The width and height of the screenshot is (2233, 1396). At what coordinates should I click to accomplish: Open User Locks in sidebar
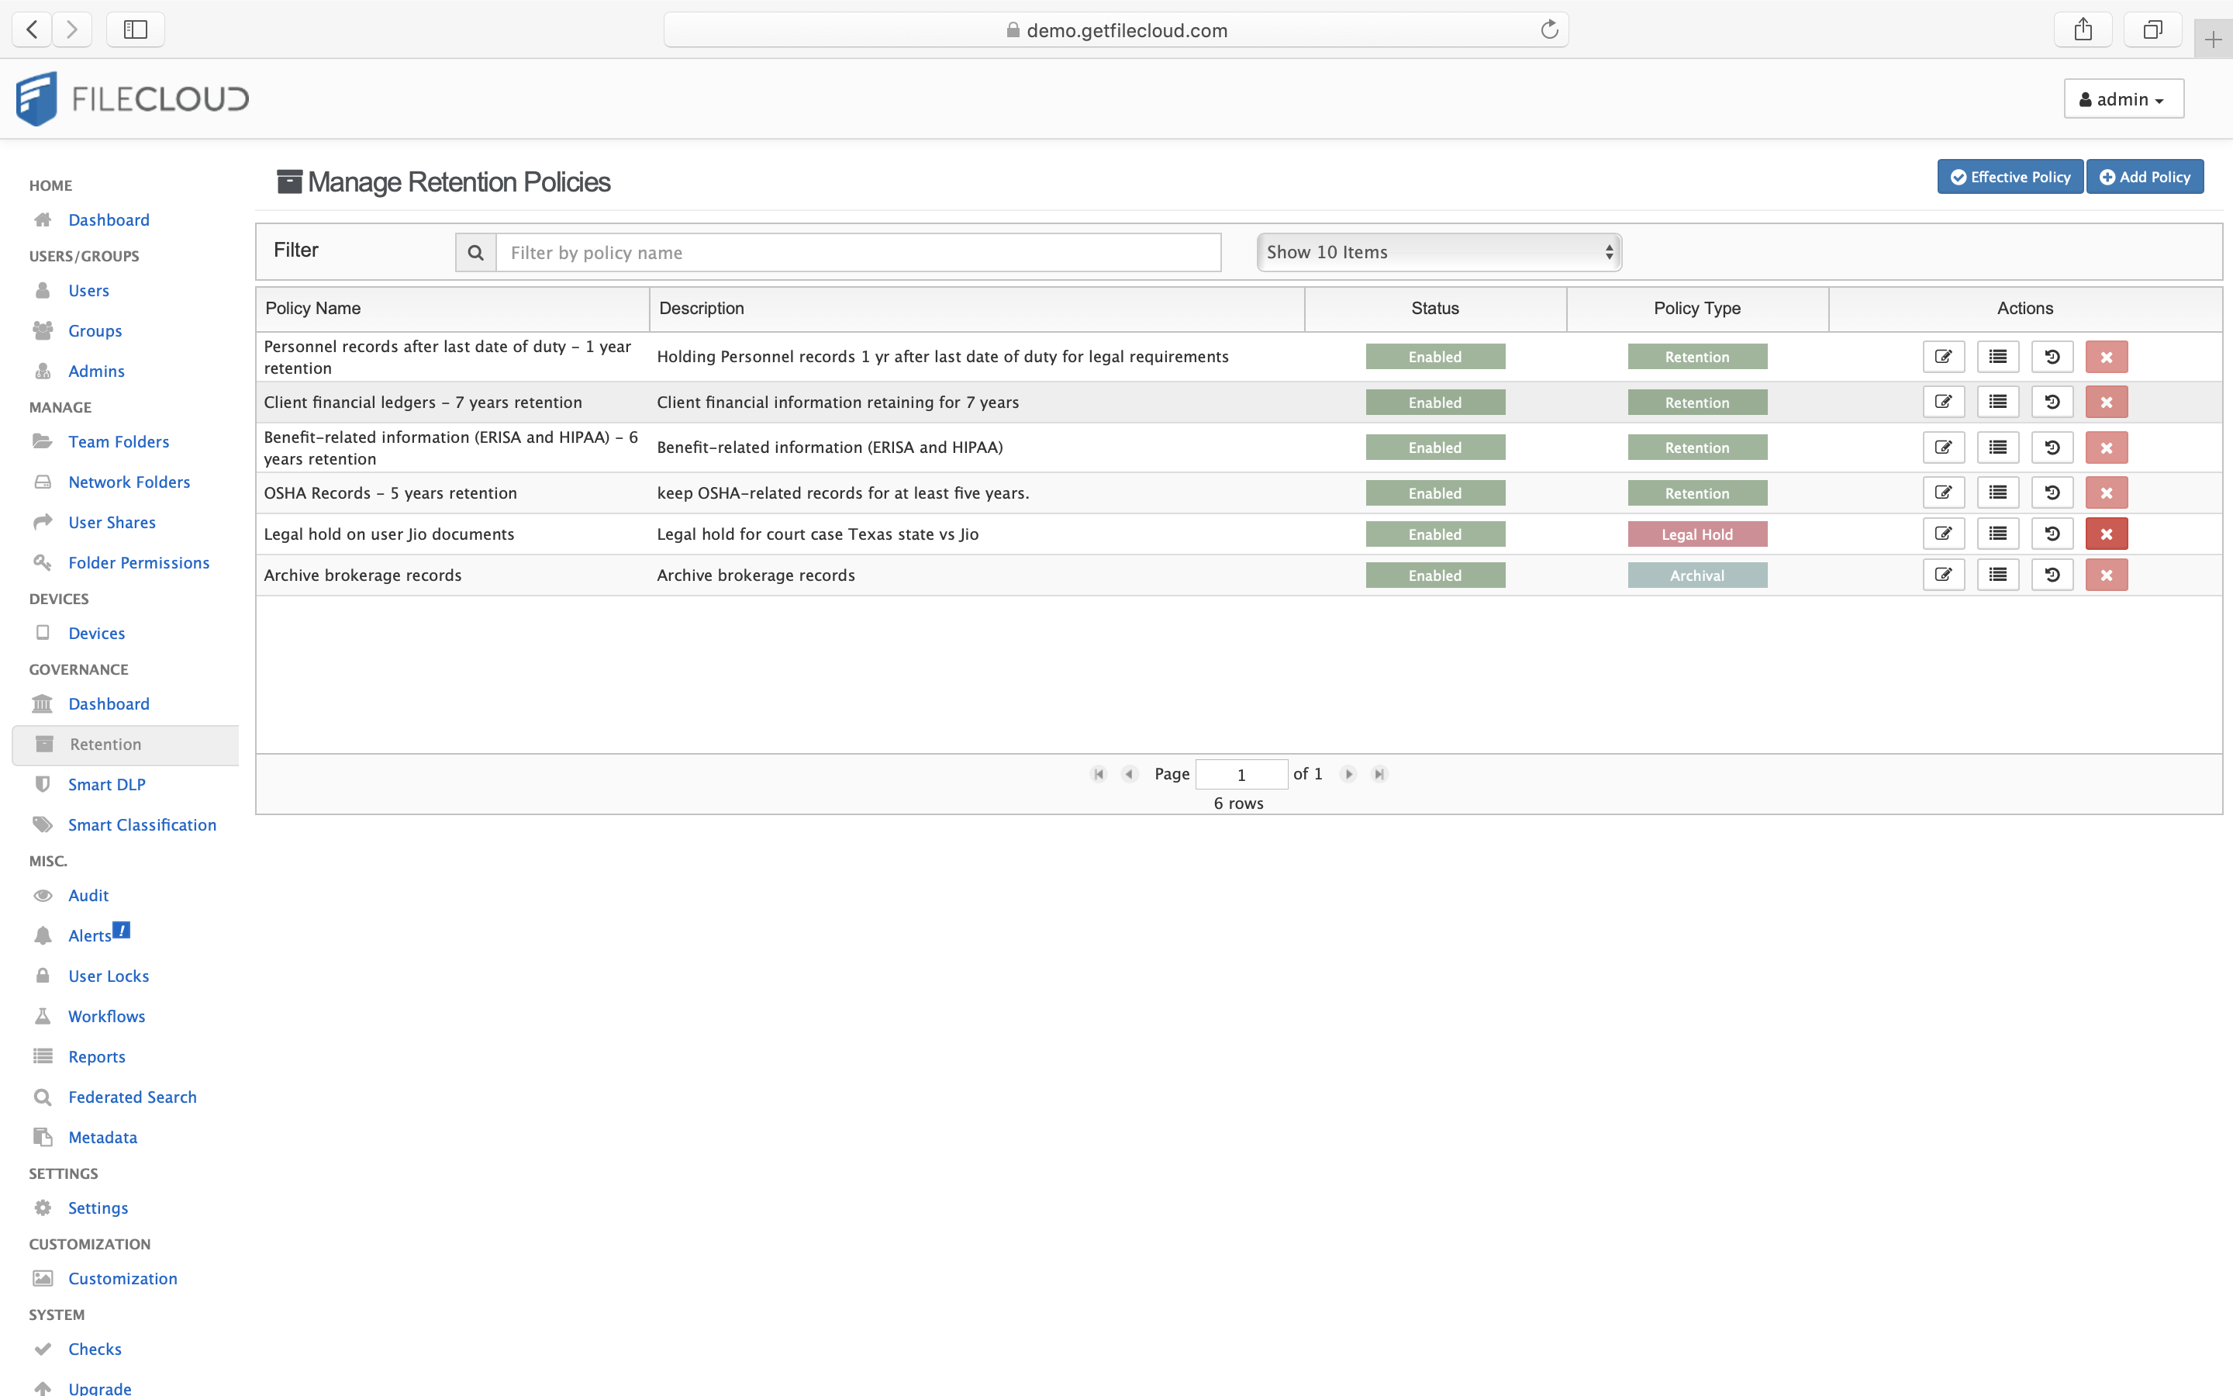[x=109, y=976]
